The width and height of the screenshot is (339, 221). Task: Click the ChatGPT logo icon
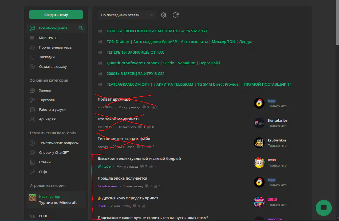(x=32, y=153)
